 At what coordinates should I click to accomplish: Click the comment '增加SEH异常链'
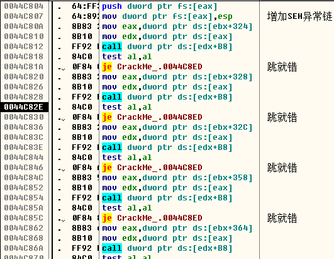299,16
